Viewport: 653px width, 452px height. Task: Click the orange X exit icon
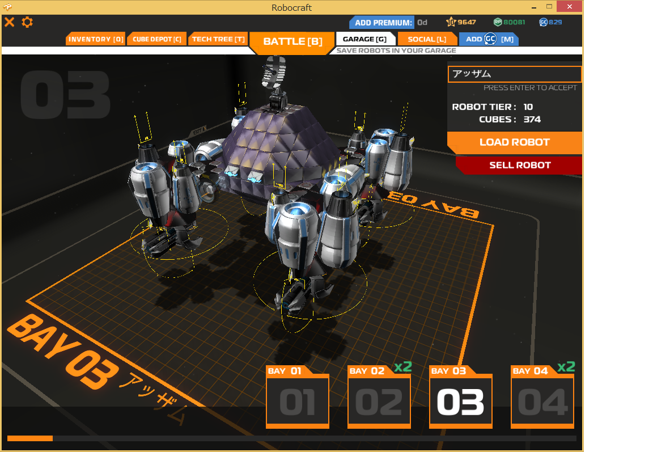coord(9,22)
